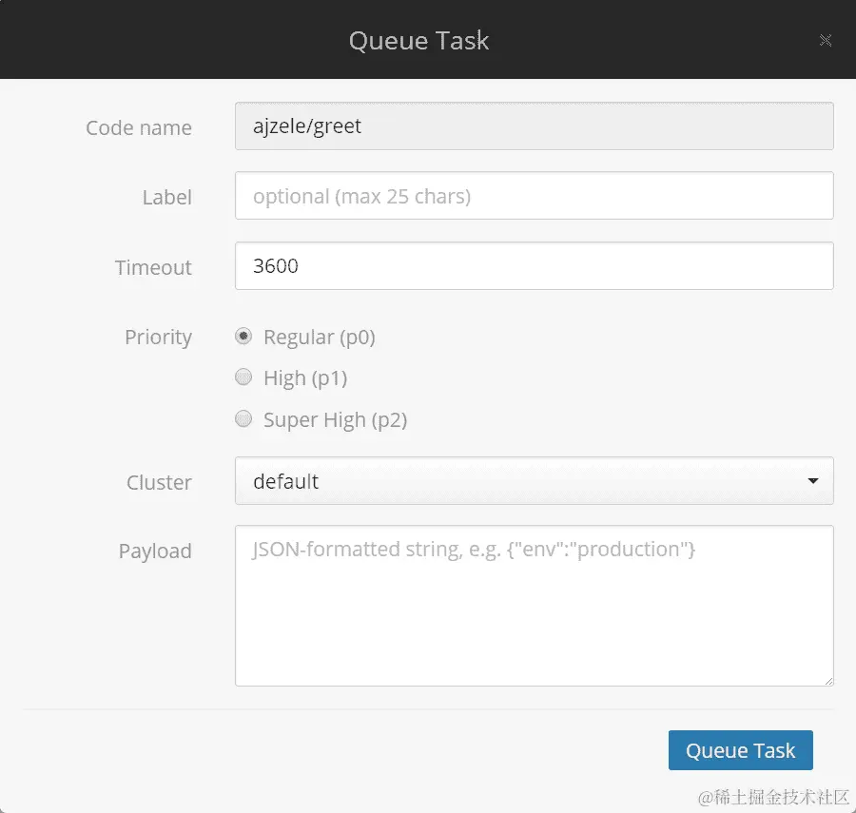Submit with the blue Queue Task button
The height and width of the screenshot is (813, 856).
(740, 750)
